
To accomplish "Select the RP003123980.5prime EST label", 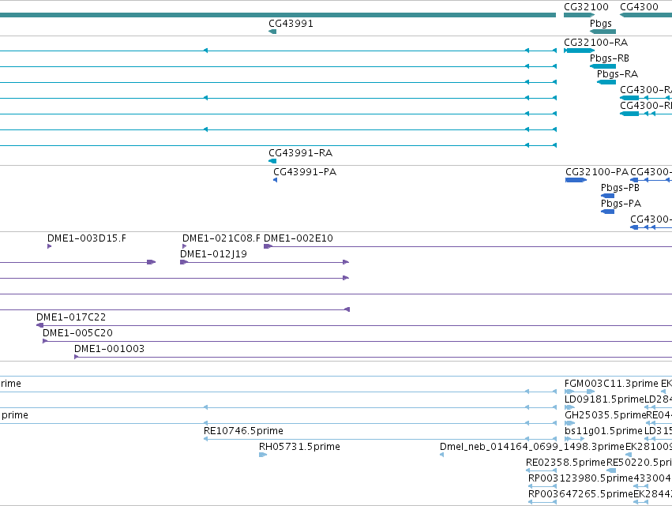I will (580, 478).
